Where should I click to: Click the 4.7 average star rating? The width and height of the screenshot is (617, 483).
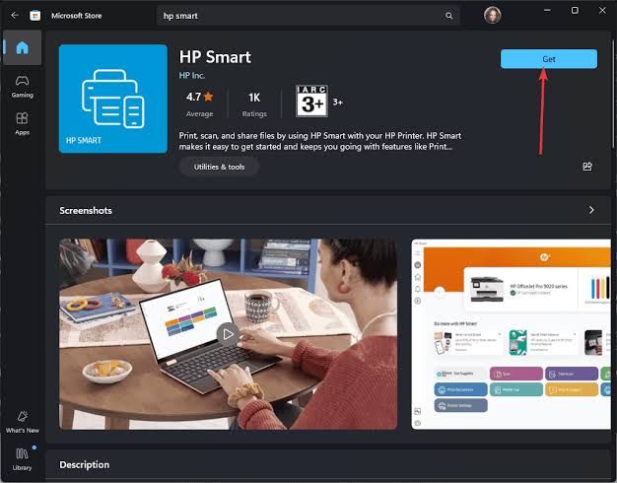coord(199,103)
